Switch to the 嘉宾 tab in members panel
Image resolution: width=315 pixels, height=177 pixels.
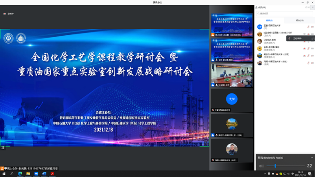(269, 20)
